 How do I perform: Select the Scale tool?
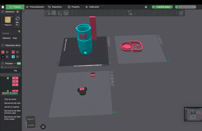coord(93,13)
